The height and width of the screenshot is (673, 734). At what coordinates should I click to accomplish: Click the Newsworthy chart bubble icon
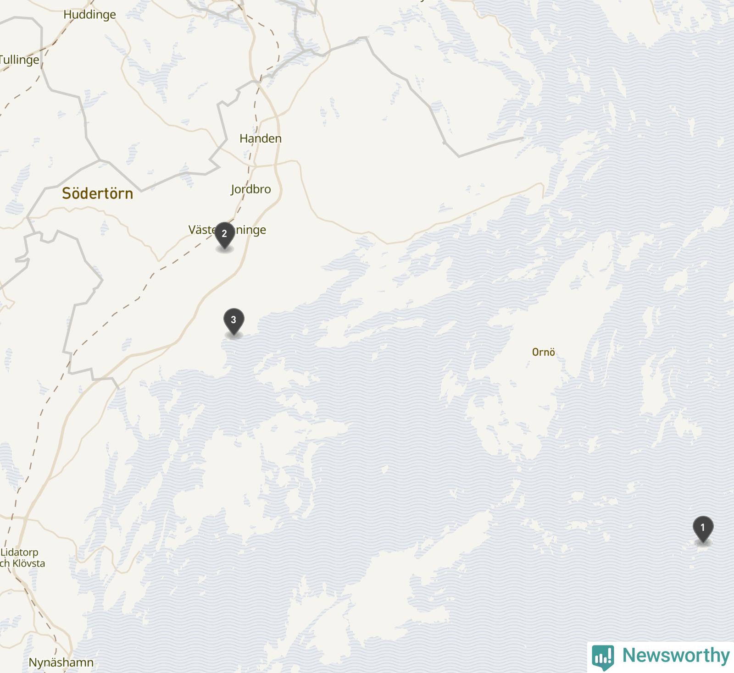click(603, 657)
